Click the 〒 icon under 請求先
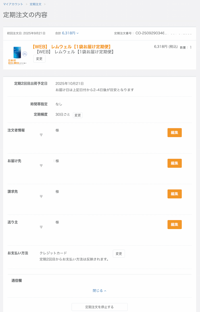 click(x=41, y=197)
